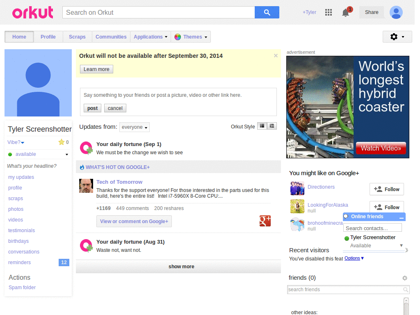Focus the Search contacts field

[x=372, y=228]
